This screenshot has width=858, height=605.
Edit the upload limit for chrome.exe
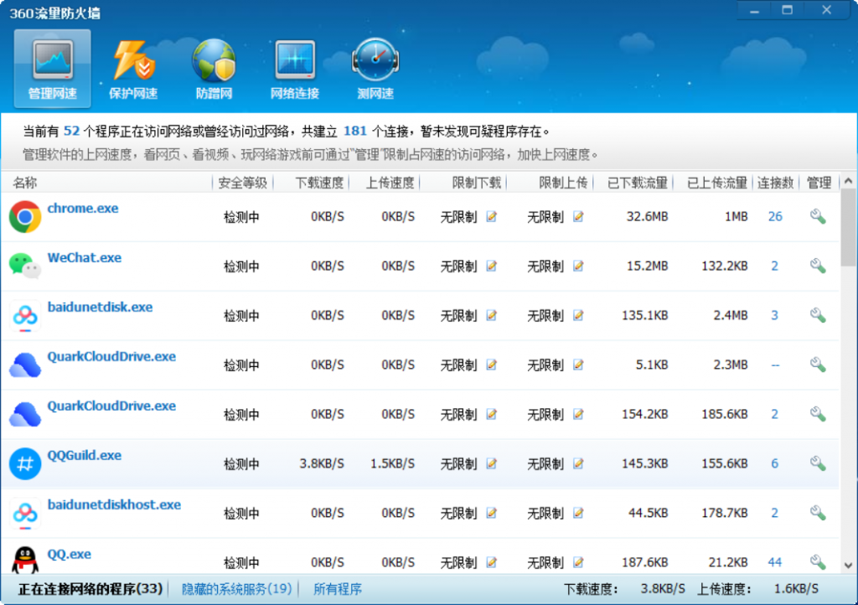[x=576, y=216]
